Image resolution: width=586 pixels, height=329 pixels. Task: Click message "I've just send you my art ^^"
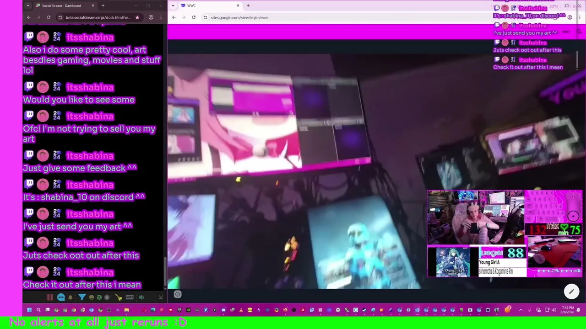click(x=78, y=226)
